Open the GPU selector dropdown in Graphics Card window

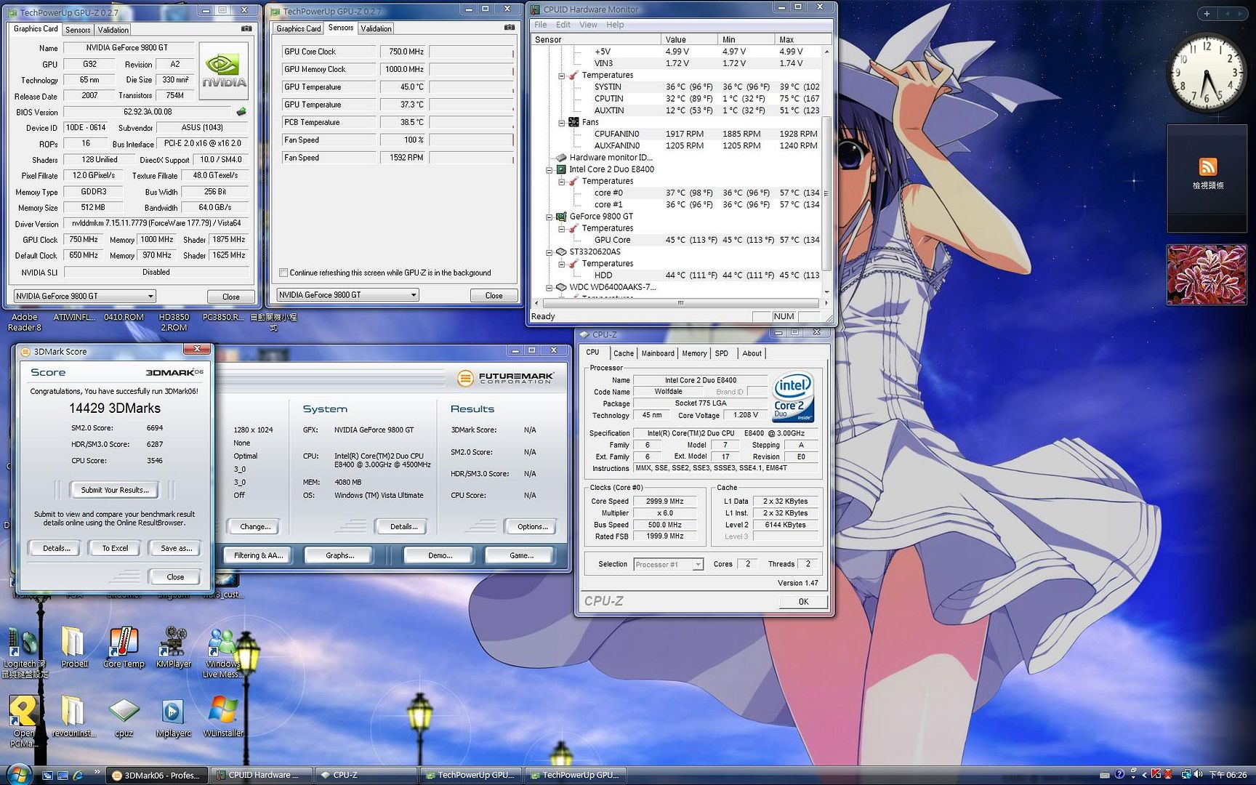(x=85, y=296)
